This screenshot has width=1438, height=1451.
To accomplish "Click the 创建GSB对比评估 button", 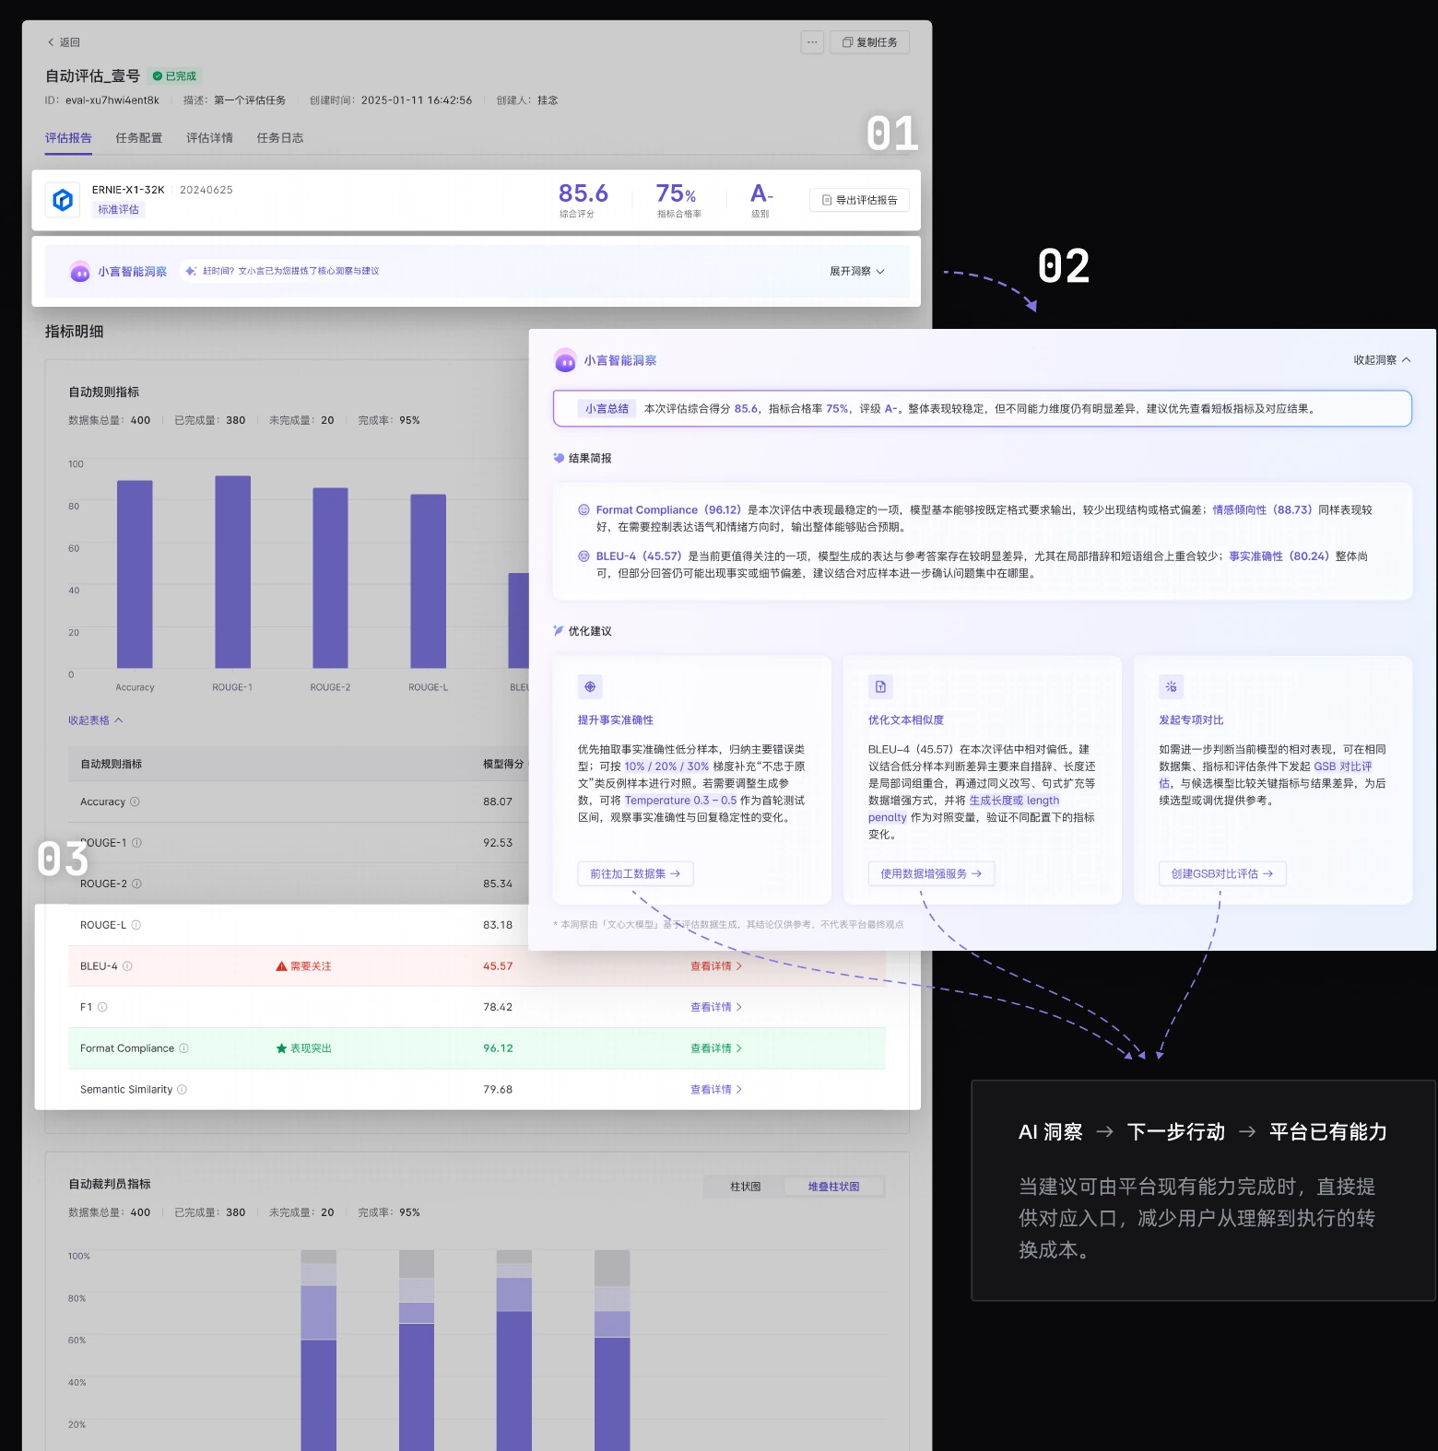I will 1222,873.
